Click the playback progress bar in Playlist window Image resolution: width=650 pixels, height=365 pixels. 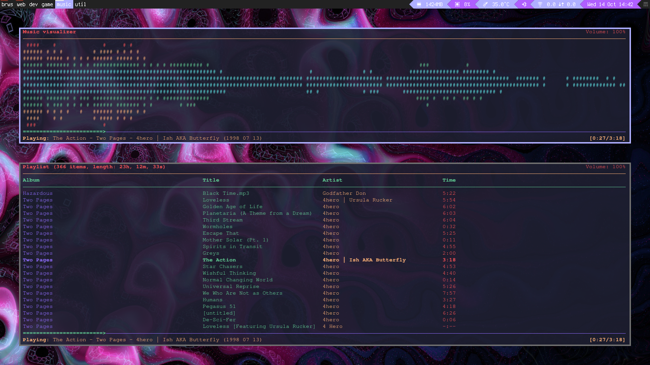(x=324, y=333)
